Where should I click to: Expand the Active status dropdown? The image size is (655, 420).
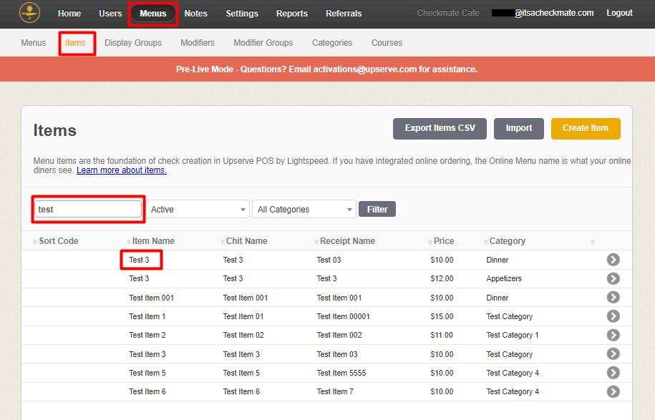[199, 209]
